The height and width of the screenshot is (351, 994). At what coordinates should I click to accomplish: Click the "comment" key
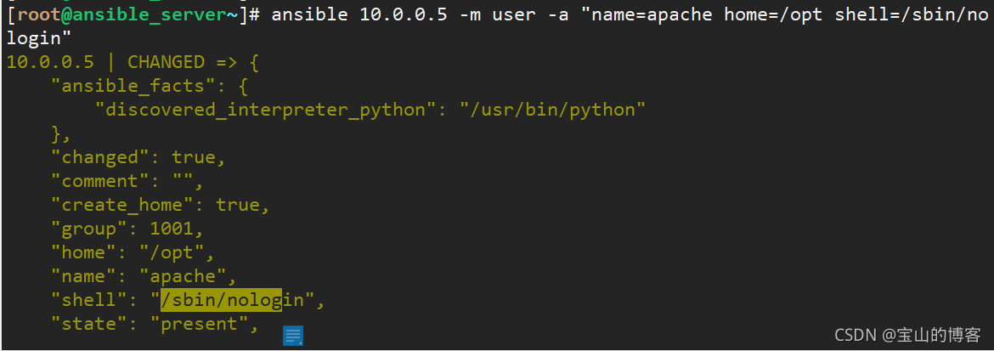[x=100, y=182]
